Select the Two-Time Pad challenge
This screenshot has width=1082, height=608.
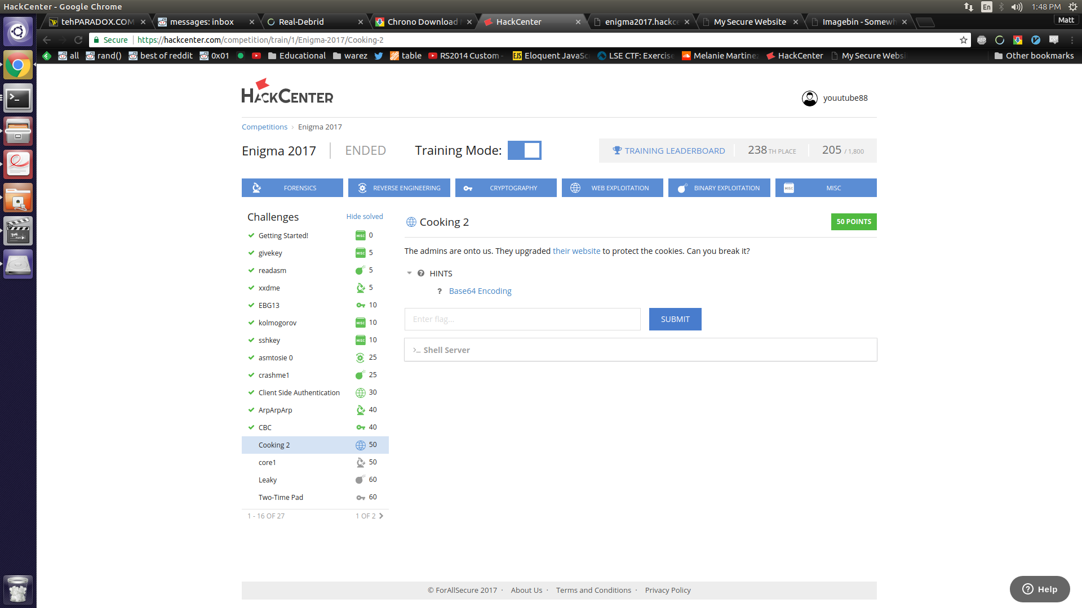point(315,498)
